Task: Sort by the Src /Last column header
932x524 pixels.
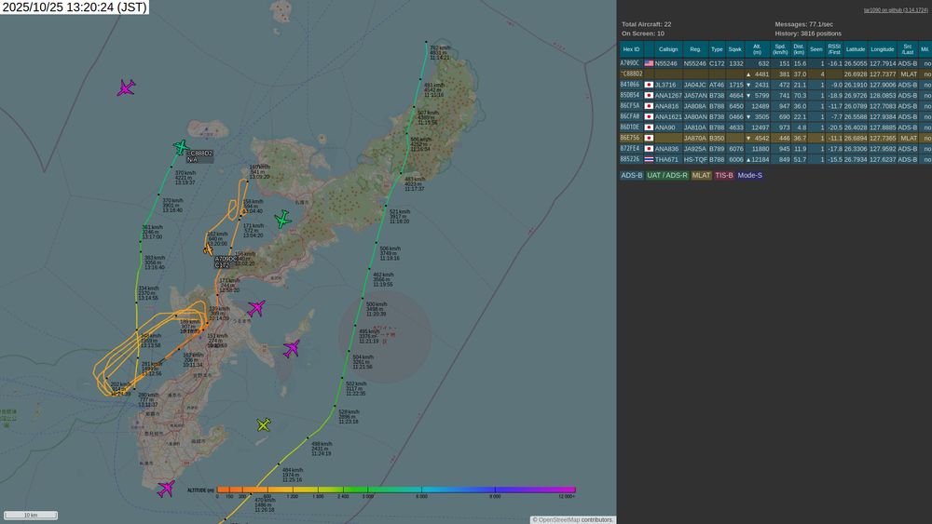Action: click(x=907, y=49)
